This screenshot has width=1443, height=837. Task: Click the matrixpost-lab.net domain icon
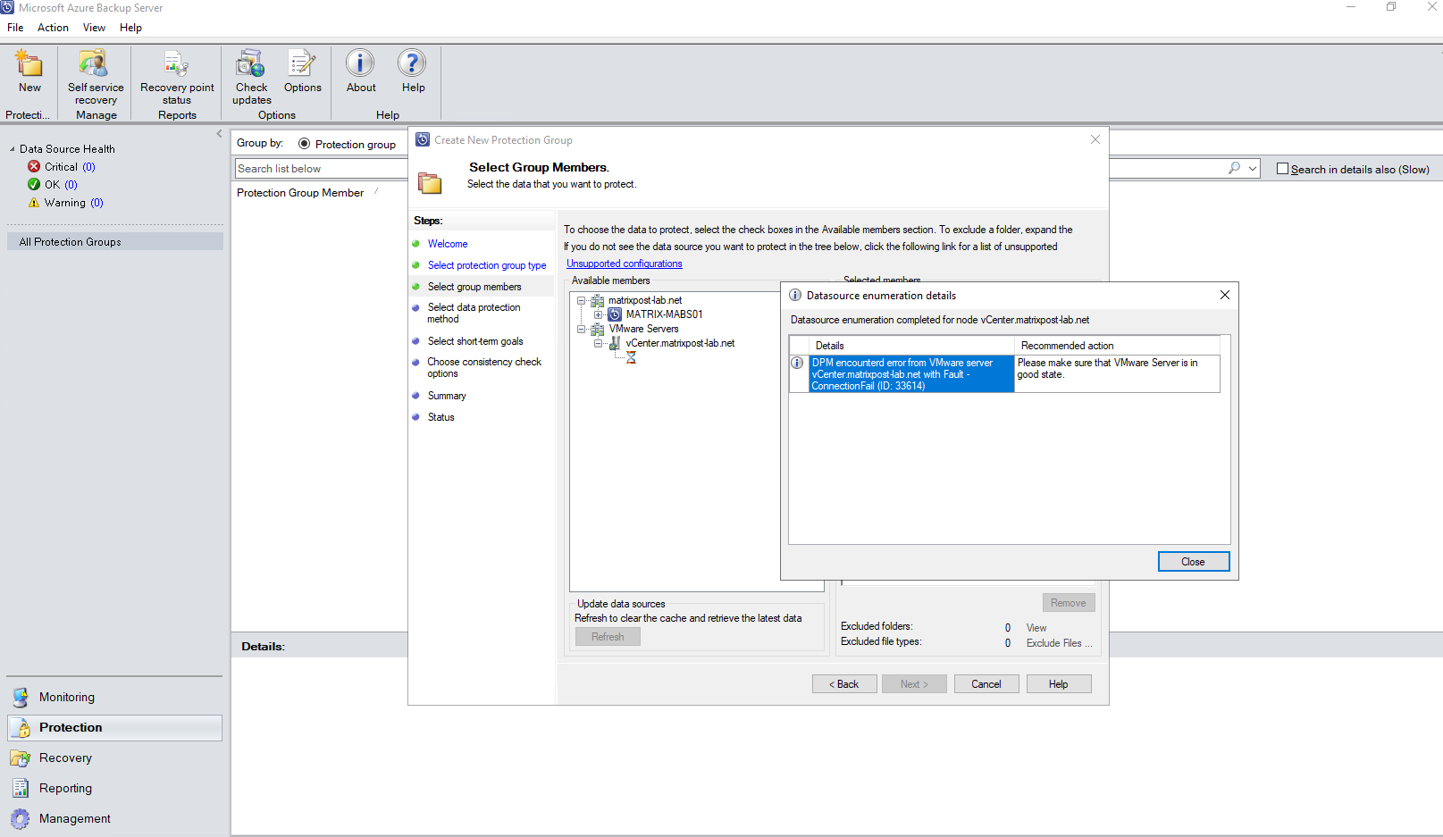pos(597,301)
